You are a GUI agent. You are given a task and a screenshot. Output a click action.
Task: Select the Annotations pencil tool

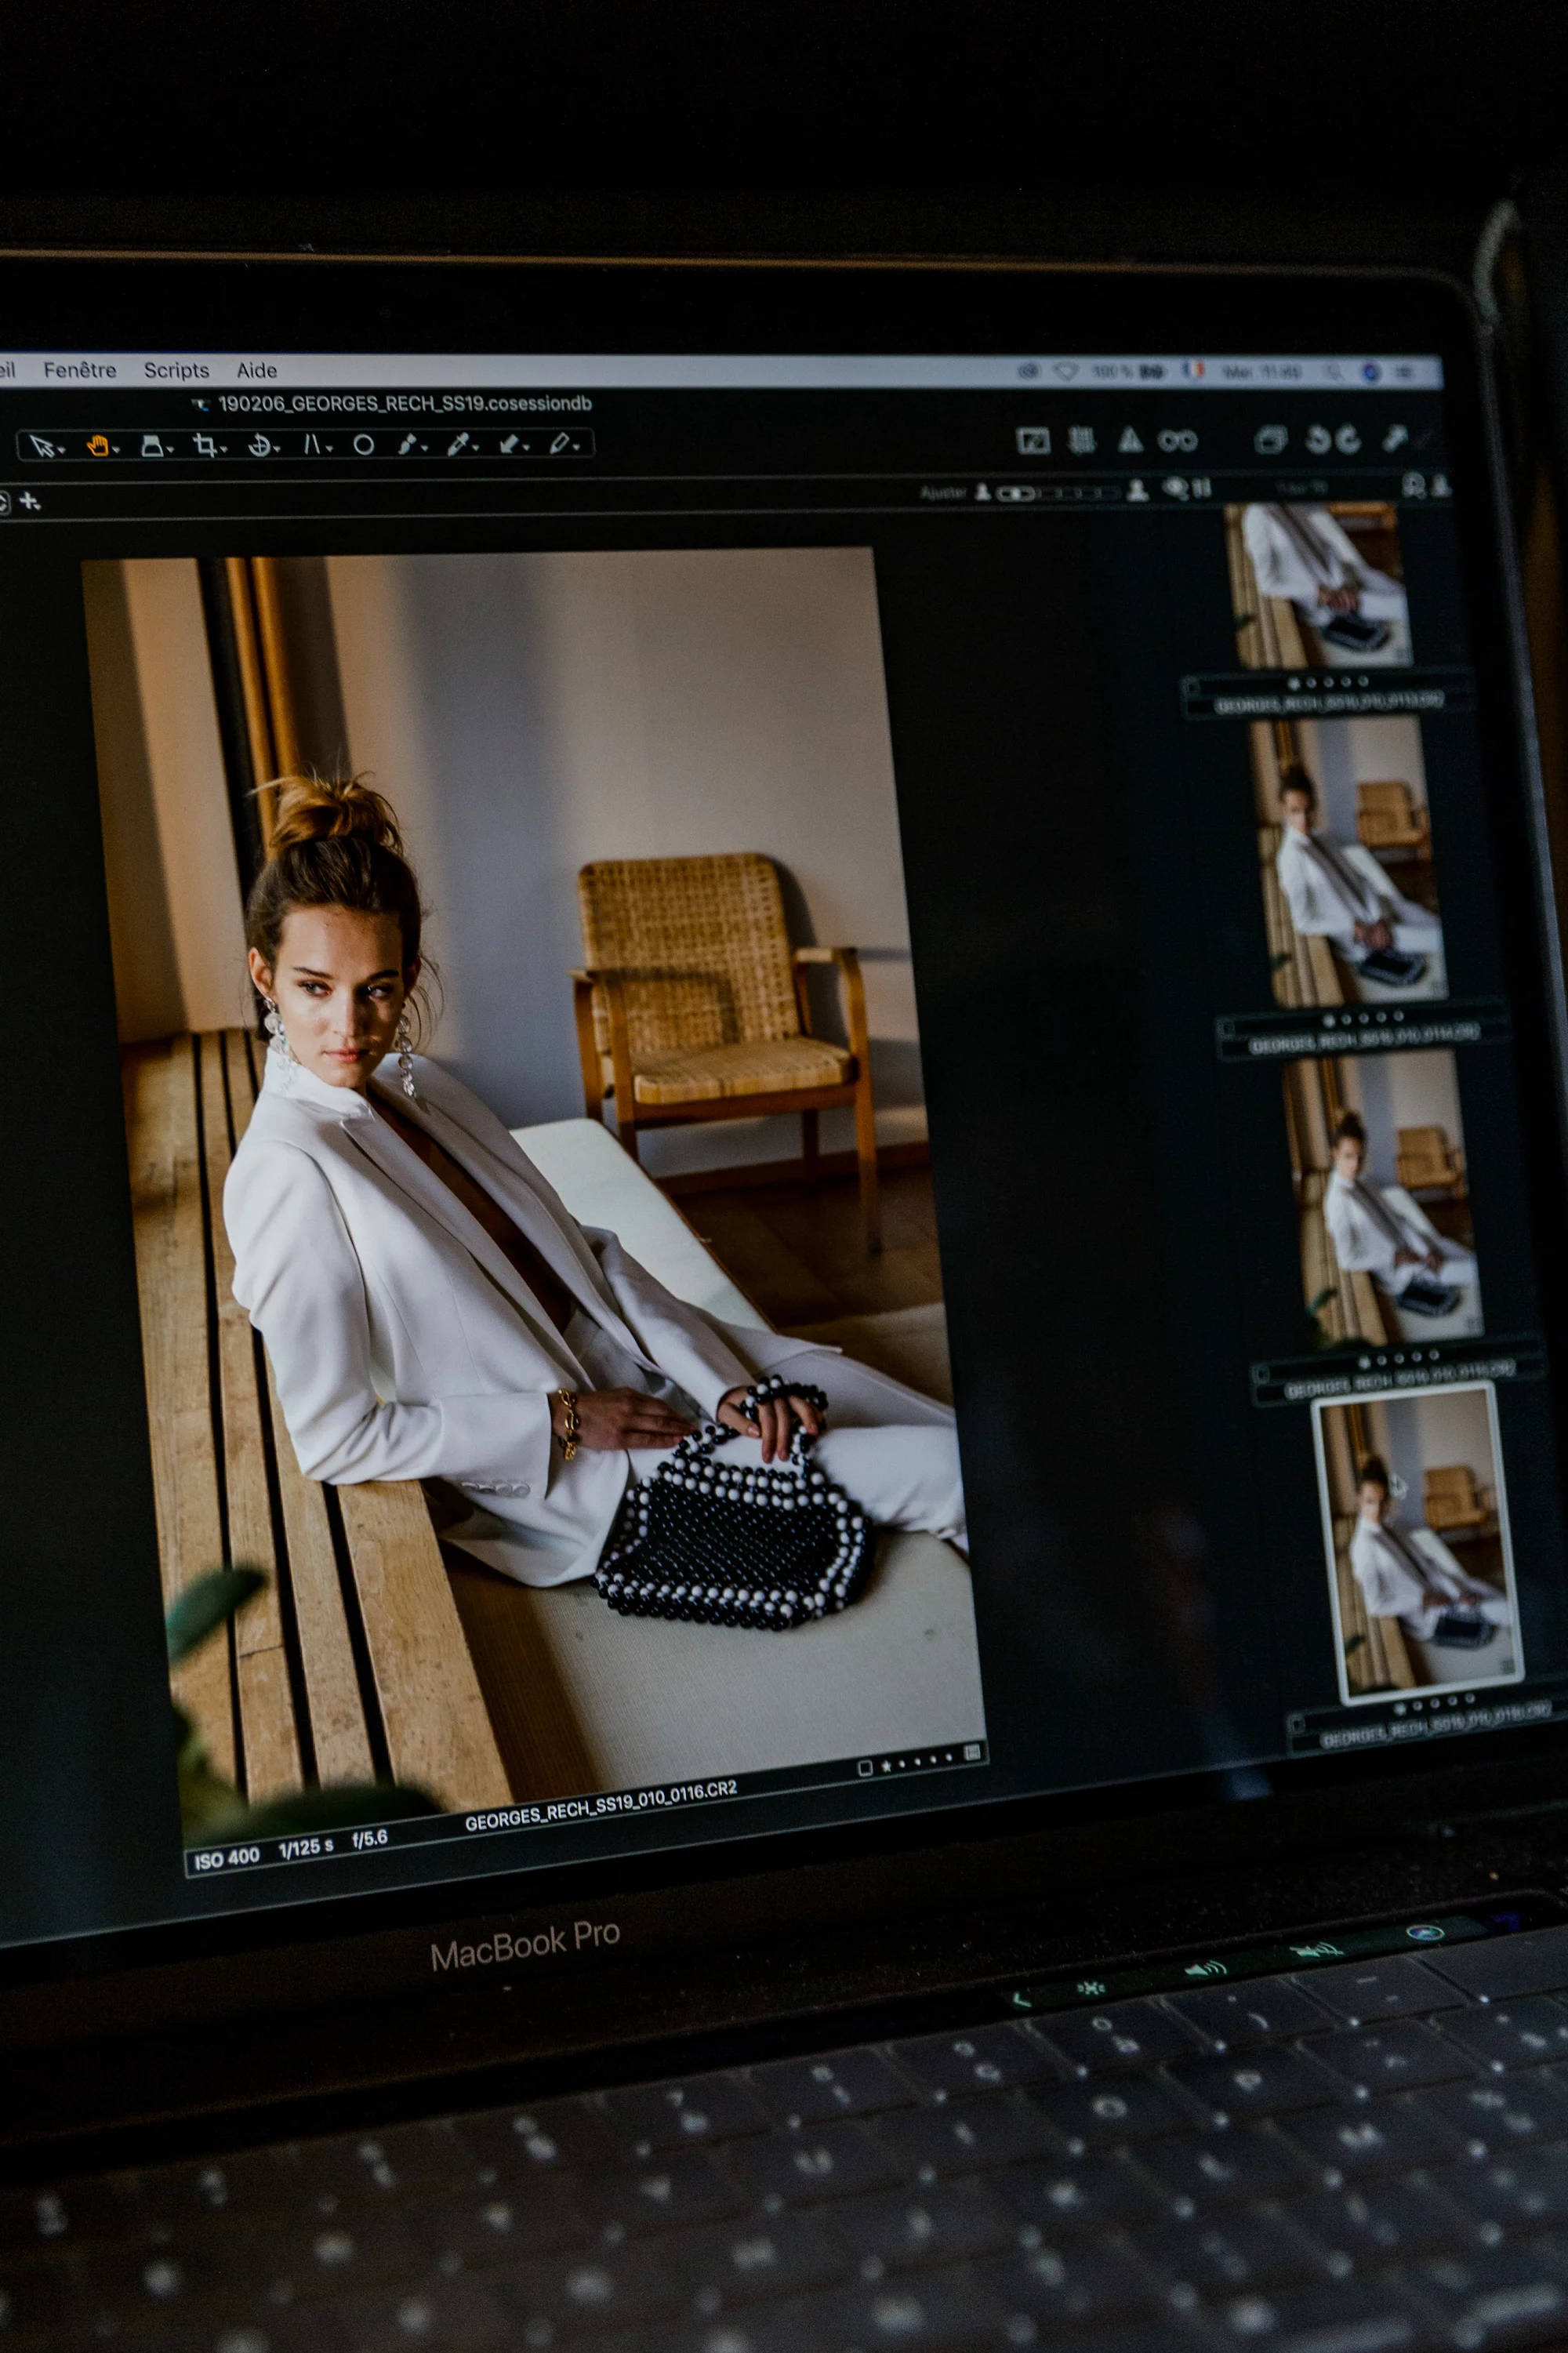[560, 443]
